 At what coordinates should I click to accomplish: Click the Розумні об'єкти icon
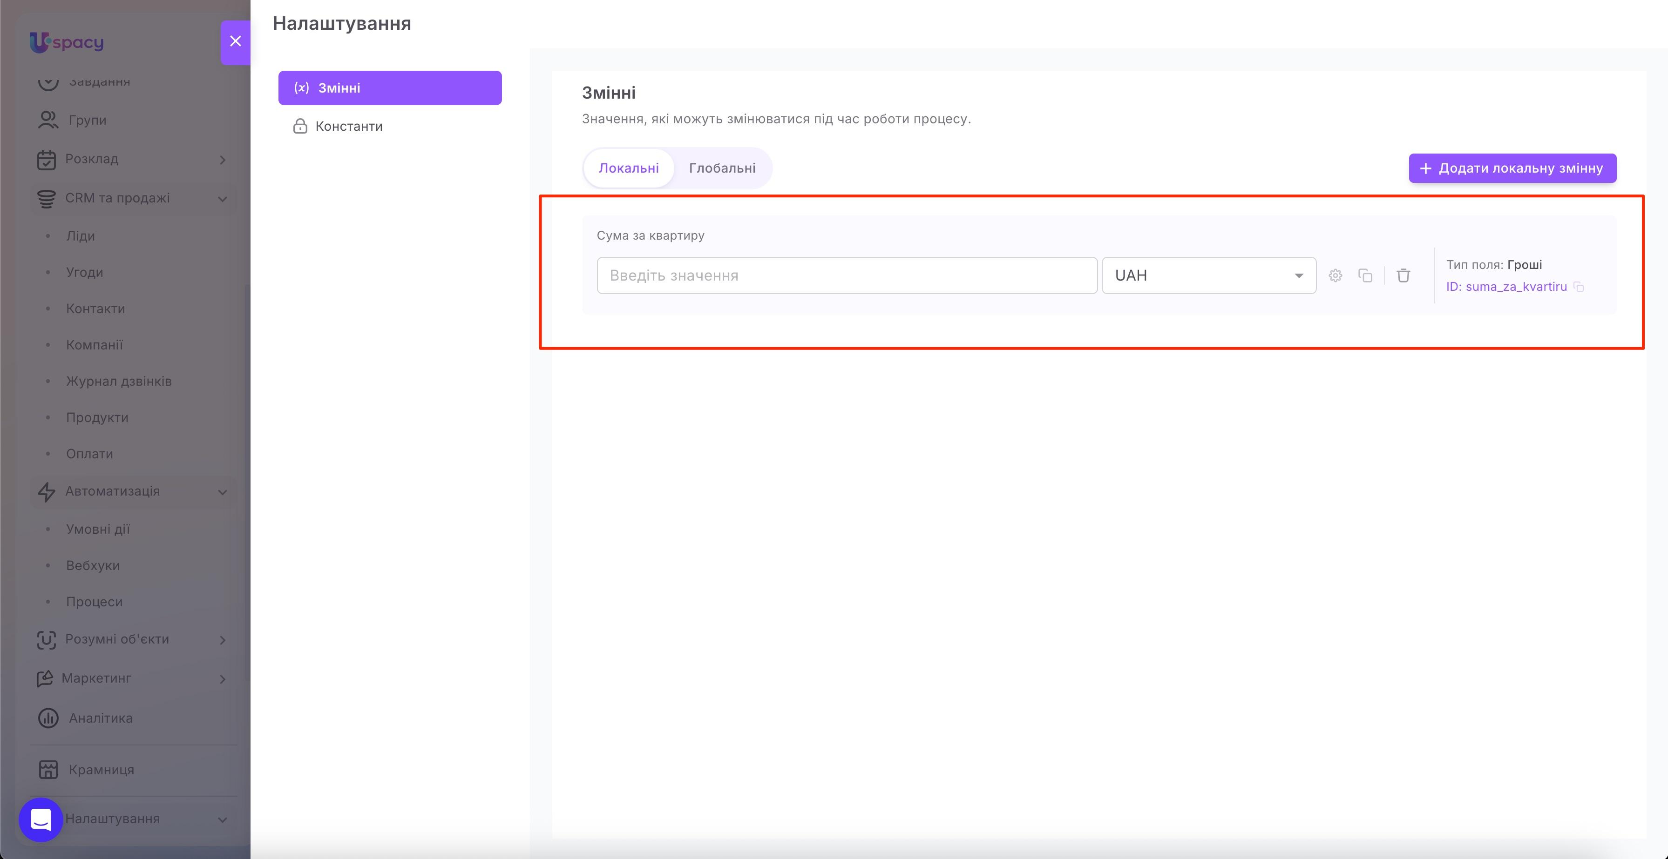pyautogui.click(x=46, y=640)
